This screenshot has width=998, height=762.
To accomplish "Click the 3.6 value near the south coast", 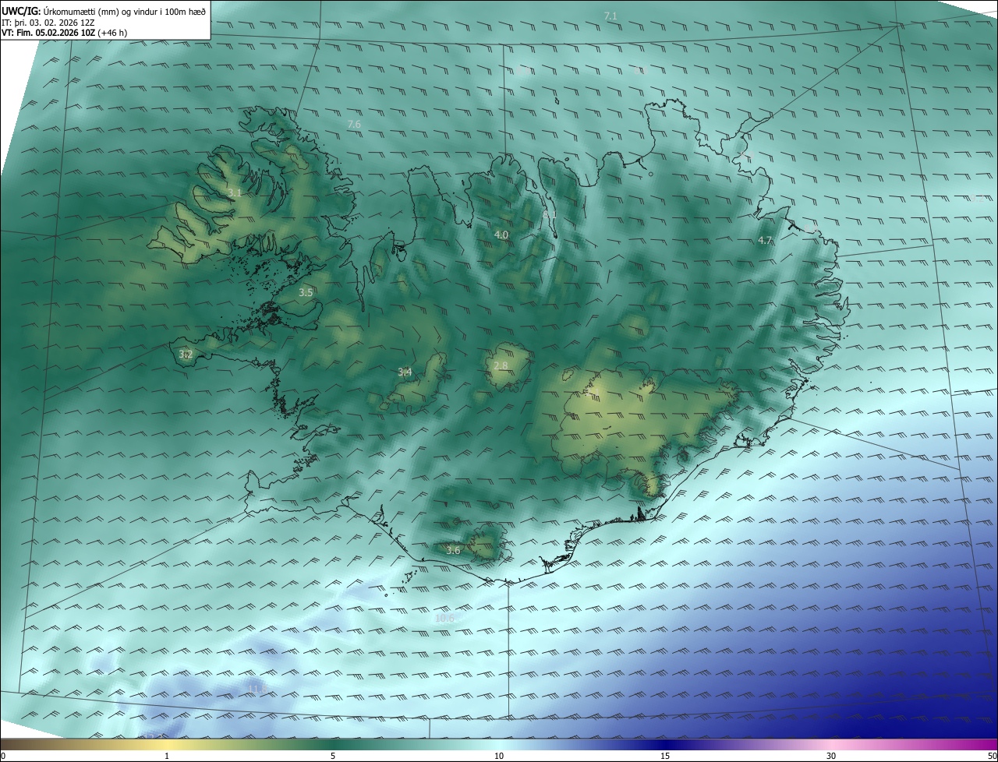I will coord(454,550).
